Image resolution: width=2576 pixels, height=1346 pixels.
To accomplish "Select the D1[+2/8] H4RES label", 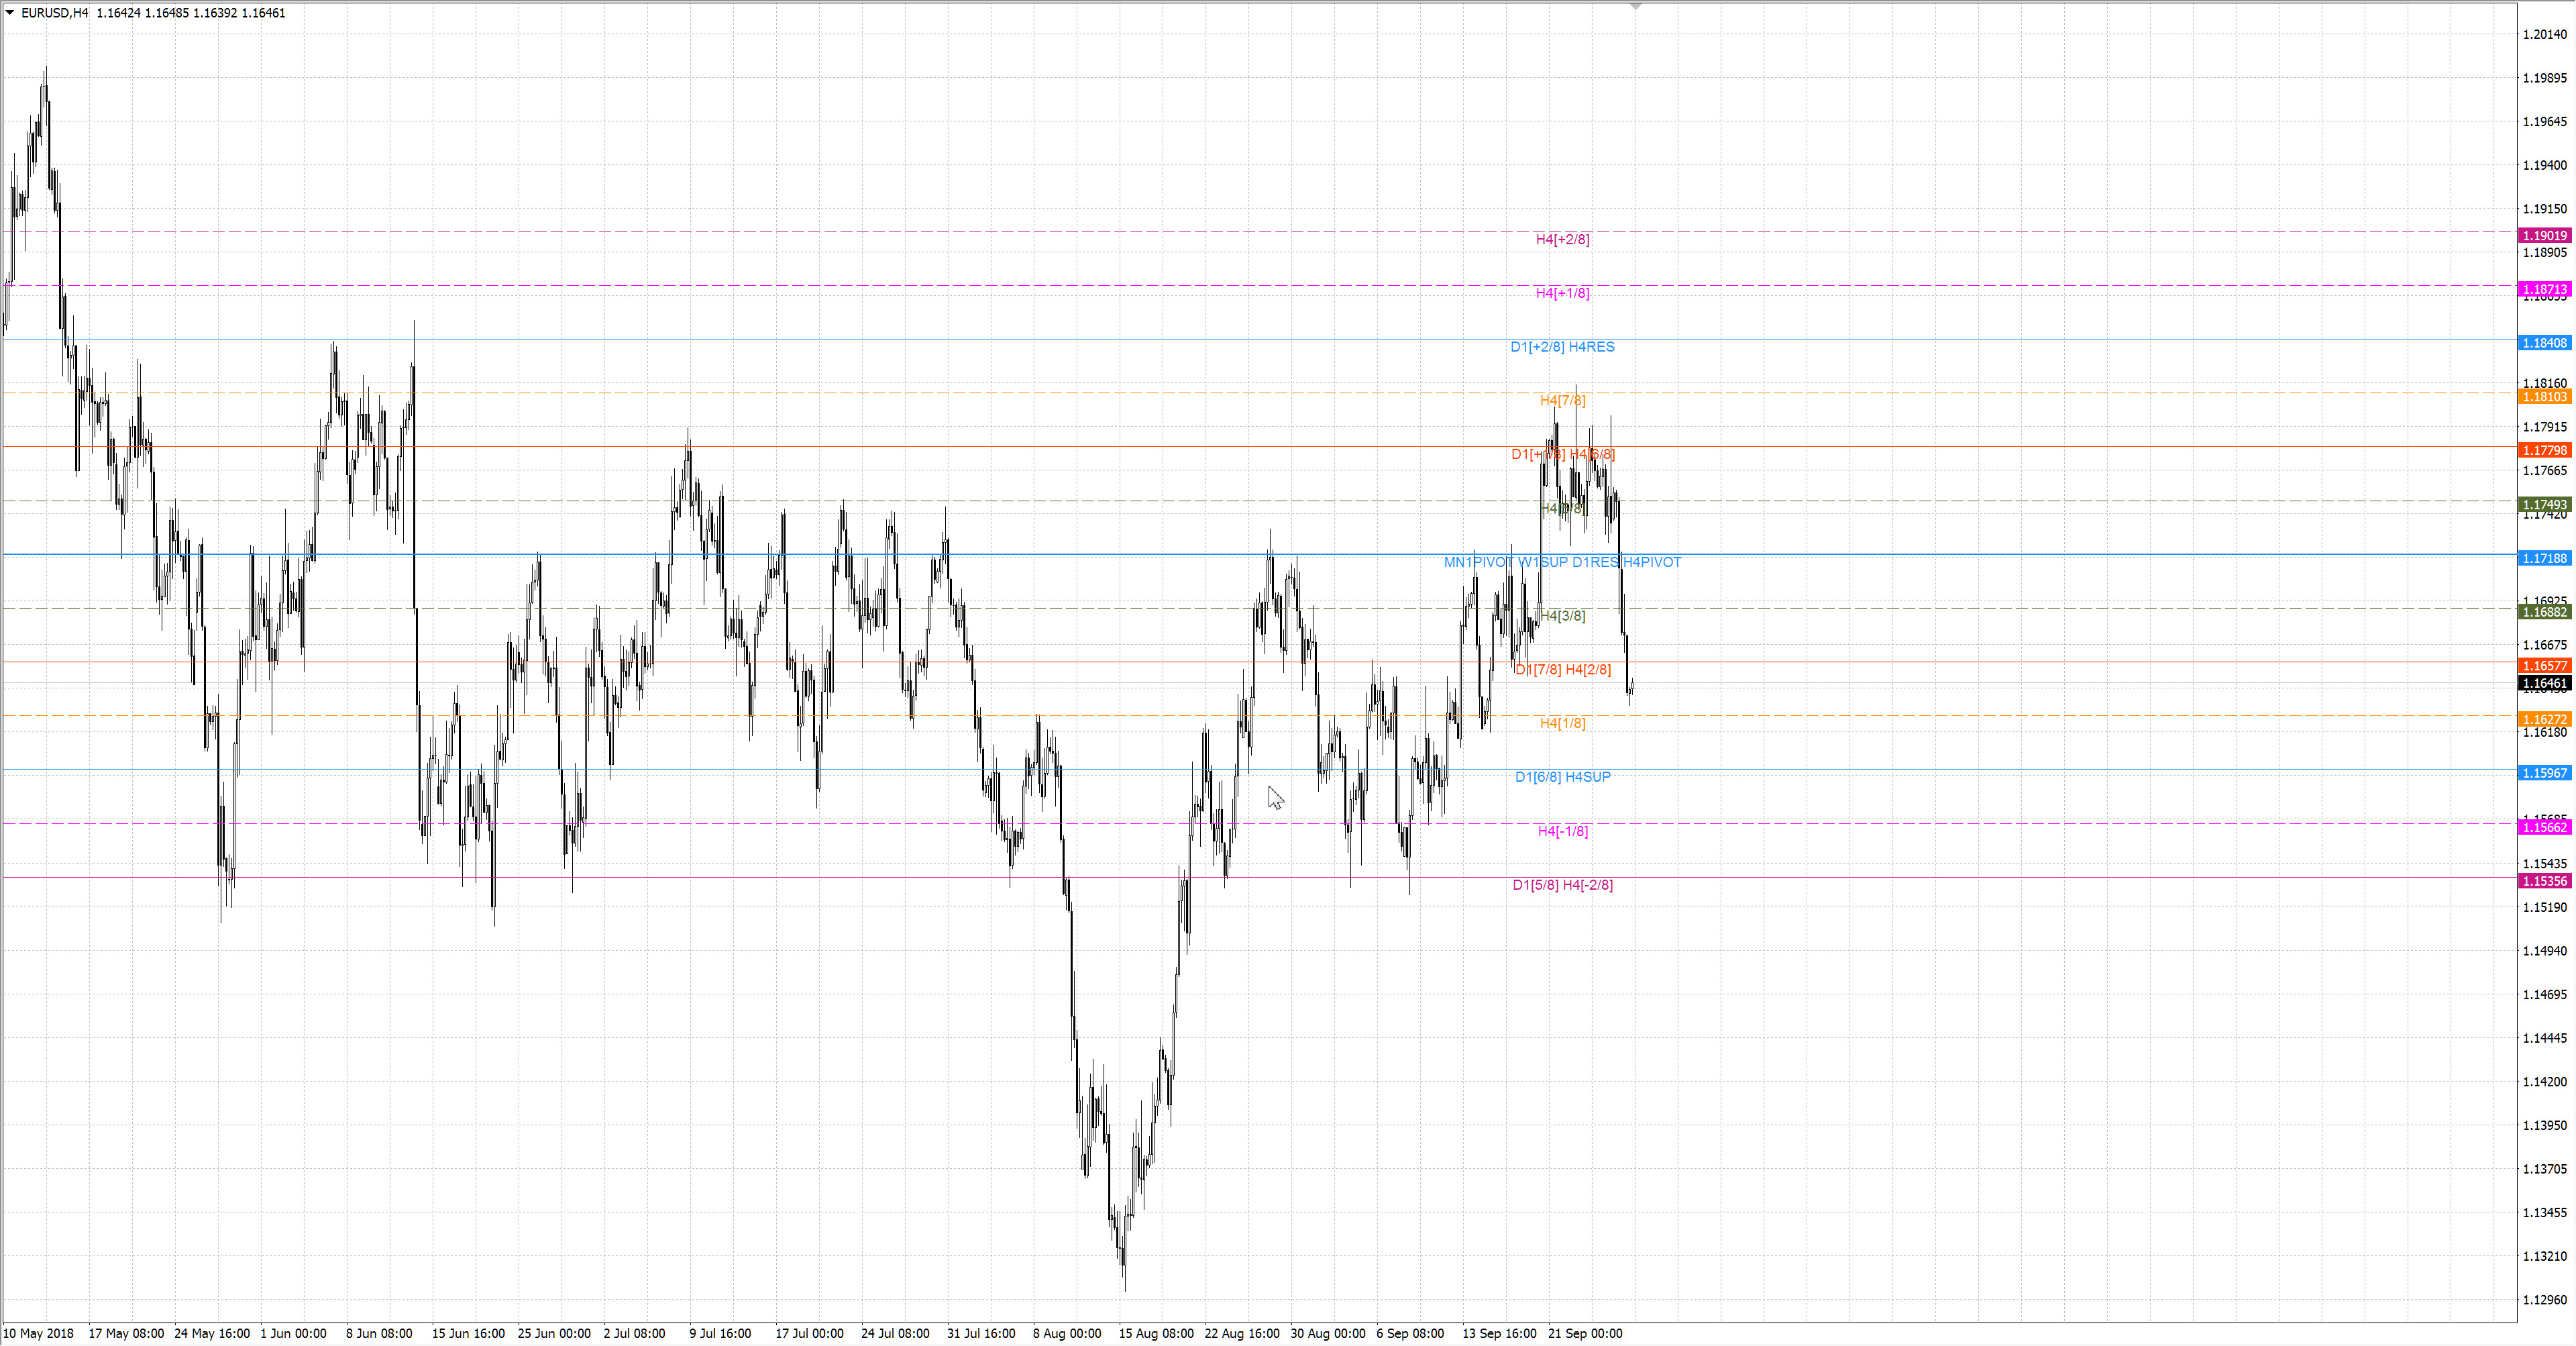I will pos(1562,347).
